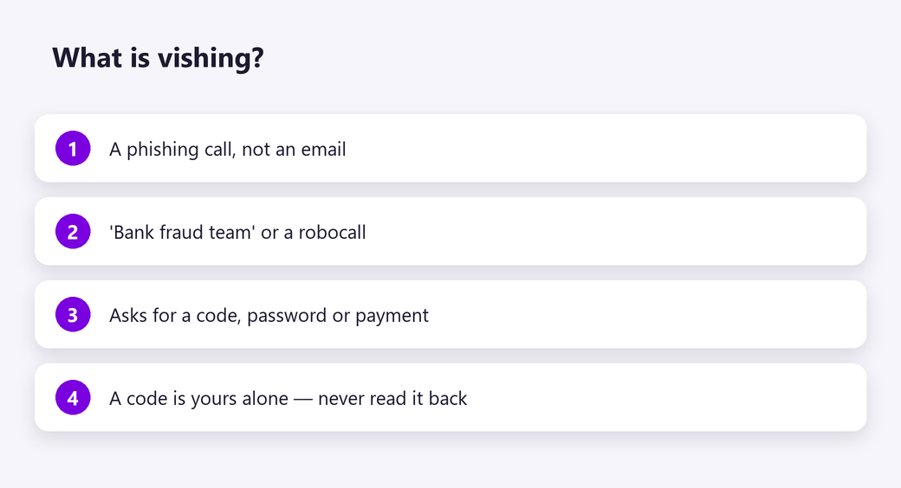This screenshot has height=488, width=901.
Task: Click the word 'phishing' in card one
Action: [163, 150]
